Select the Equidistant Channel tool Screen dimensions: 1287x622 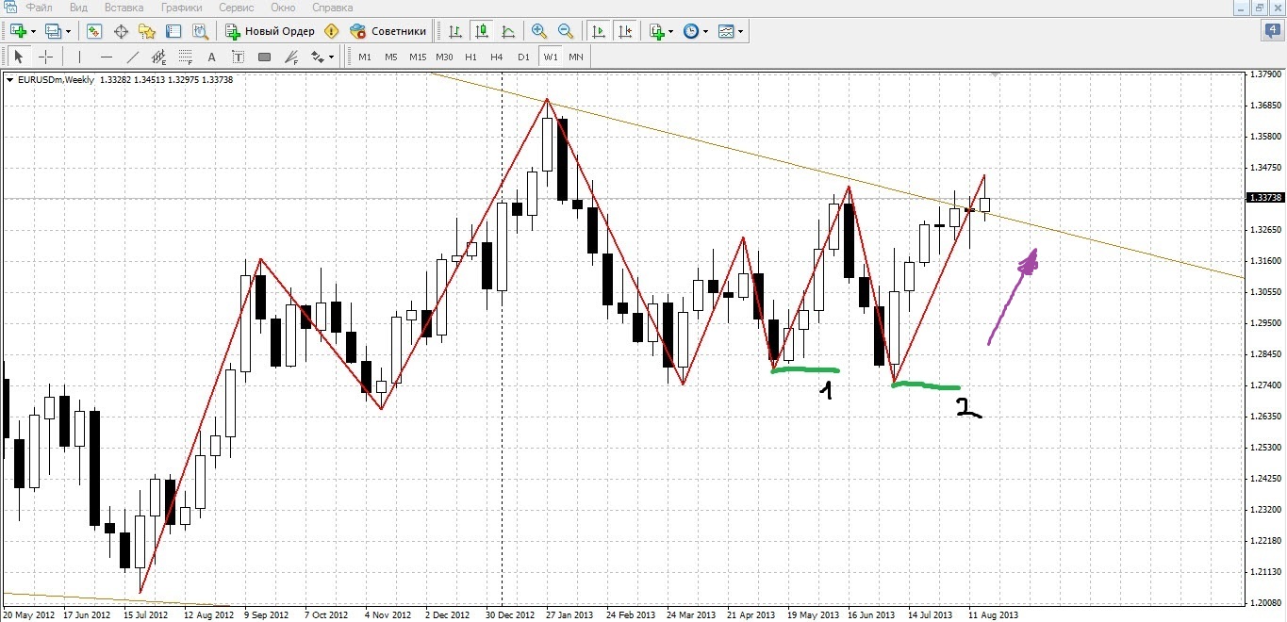pos(158,57)
